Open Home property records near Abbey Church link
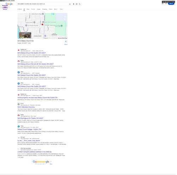Screen dimensions: 177x175 [x=38, y=98]
